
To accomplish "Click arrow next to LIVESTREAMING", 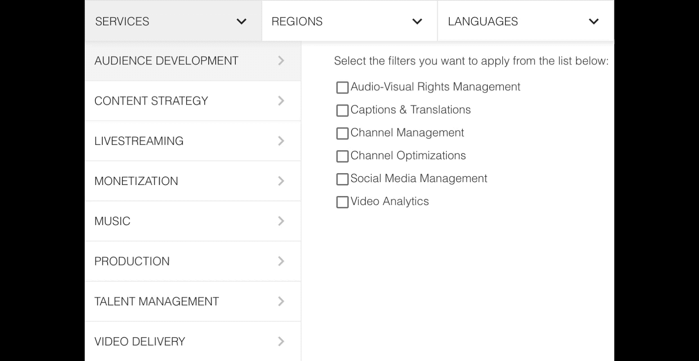I will tap(281, 141).
